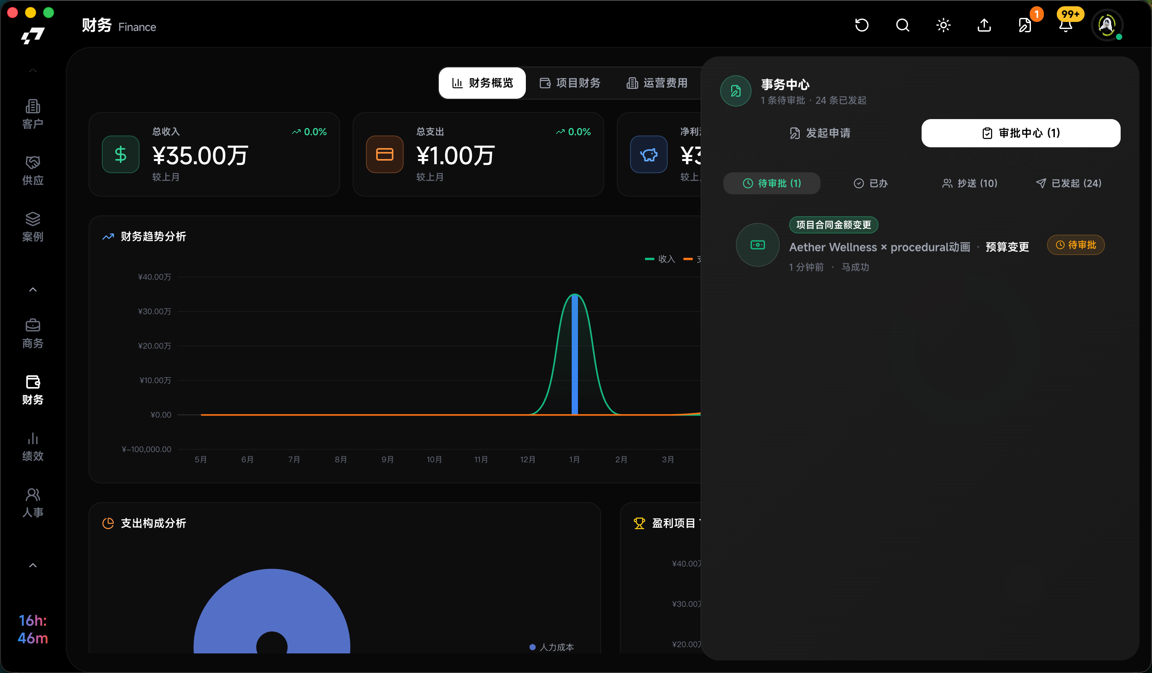The height and width of the screenshot is (673, 1152).
Task: Click the 12月 axis label in trend chart
Action: [x=527, y=459]
